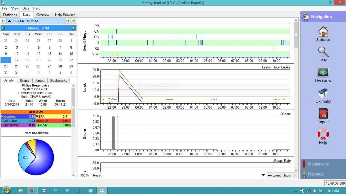Switch to the Events tab

click(x=25, y=80)
